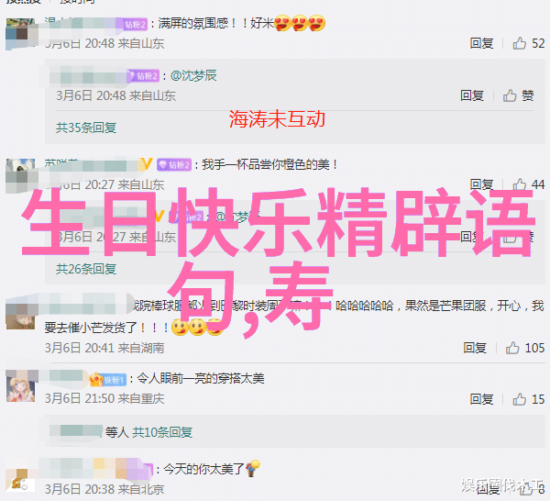
Task: Expand the 共35条回复 thread
Action: pyautogui.click(x=86, y=128)
